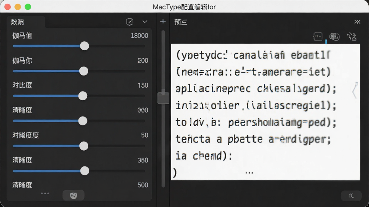Click the button at bottom right corner
369x207 pixels.
coord(351,196)
